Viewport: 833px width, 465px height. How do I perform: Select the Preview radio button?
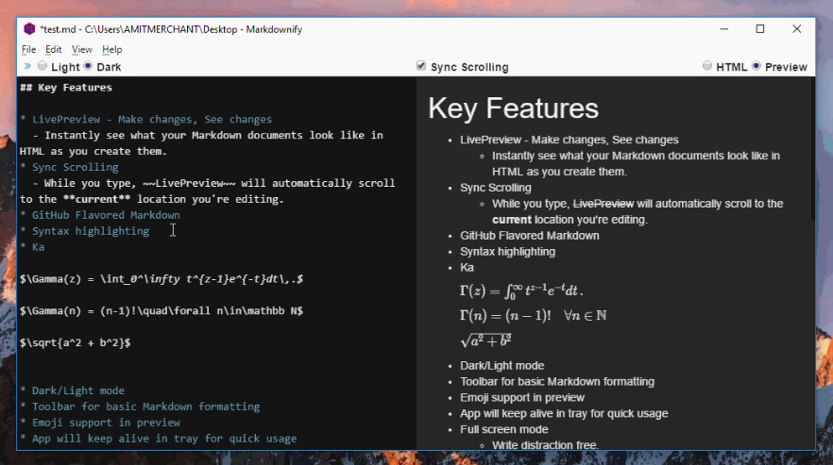(756, 66)
